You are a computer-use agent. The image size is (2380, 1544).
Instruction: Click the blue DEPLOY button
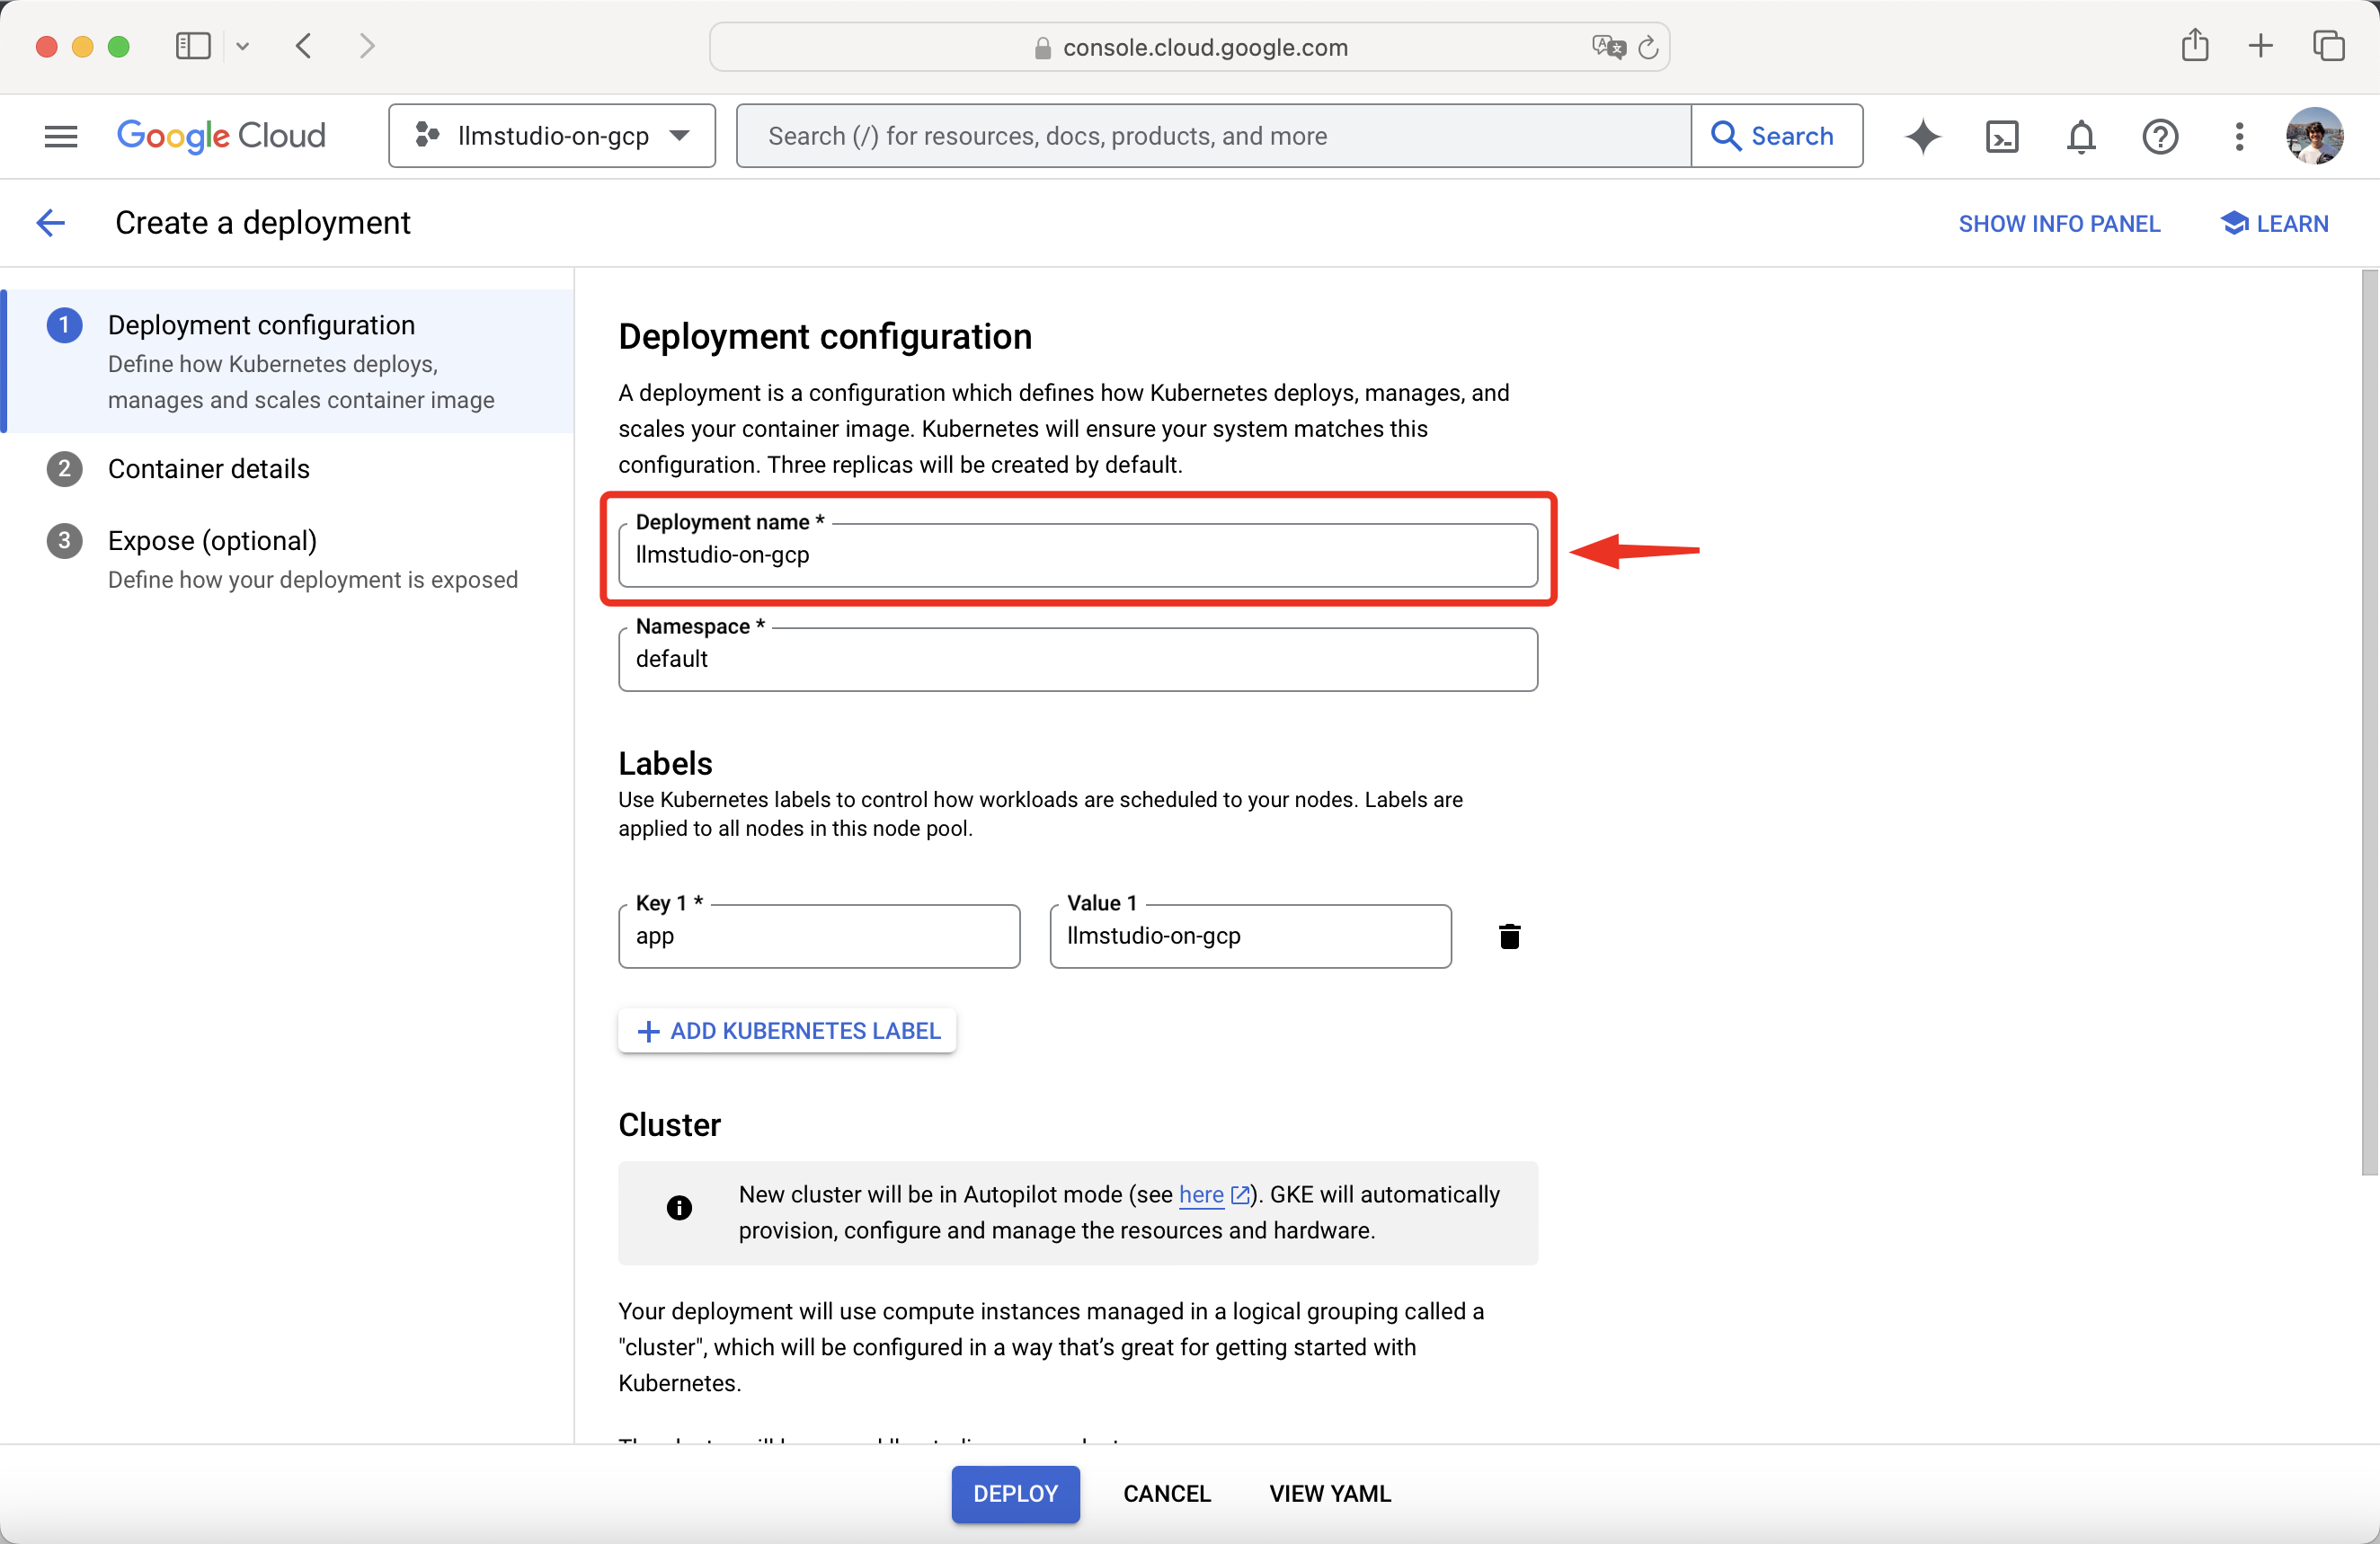[1014, 1493]
